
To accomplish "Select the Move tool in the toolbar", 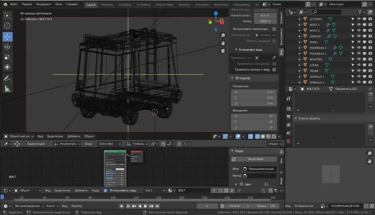I will pyautogui.click(x=7, y=37).
